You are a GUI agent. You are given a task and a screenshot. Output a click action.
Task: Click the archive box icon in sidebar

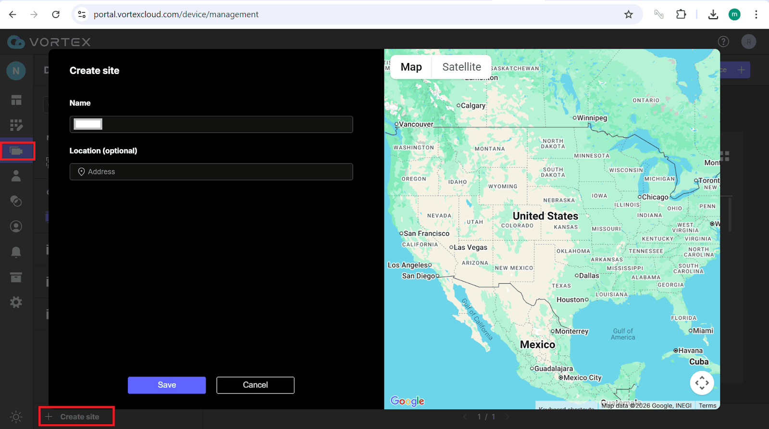(x=16, y=277)
